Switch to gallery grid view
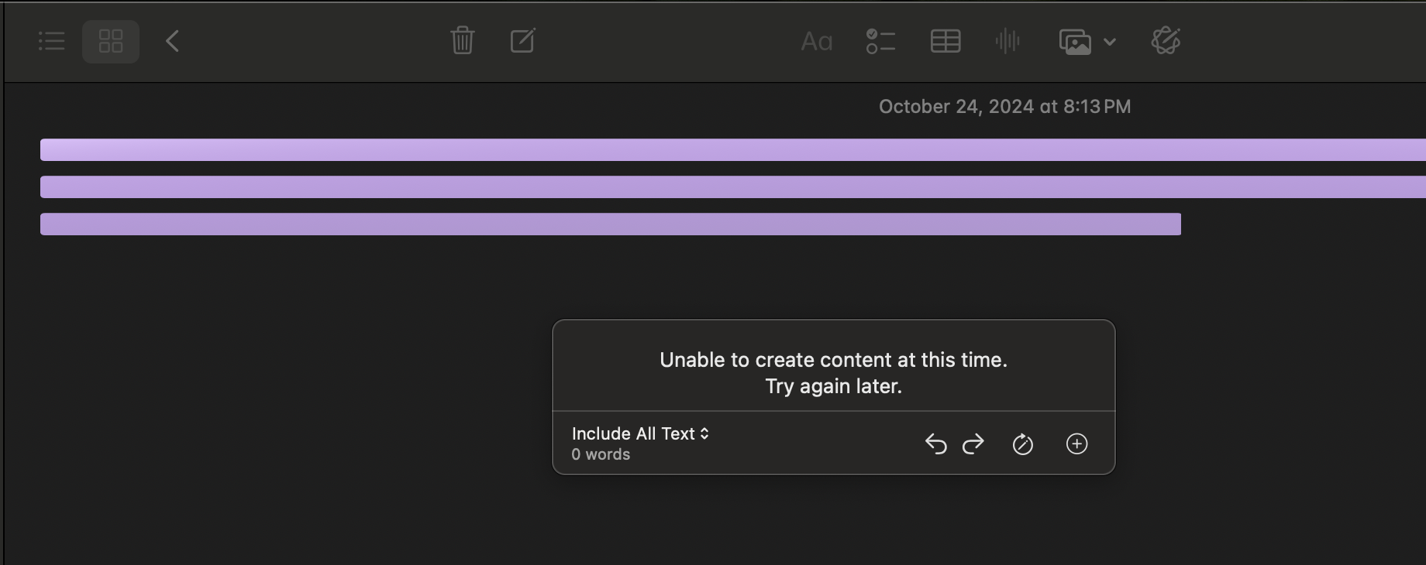This screenshot has width=1426, height=565. tap(111, 41)
